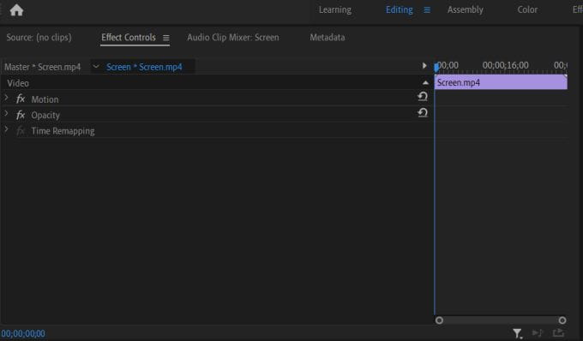583x341 pixels.
Task: Select the Opacity effect label
Action: pos(45,115)
